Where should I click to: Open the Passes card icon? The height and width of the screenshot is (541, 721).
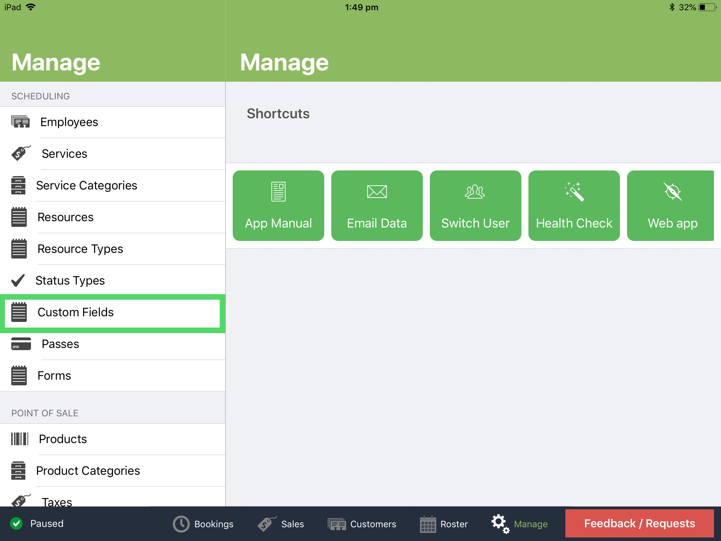click(x=20, y=344)
